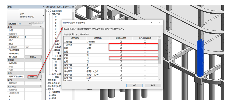The width and height of the screenshot is (229, 103).
Task: Close the 项目浏览器 browser panel
Action: 73,7
